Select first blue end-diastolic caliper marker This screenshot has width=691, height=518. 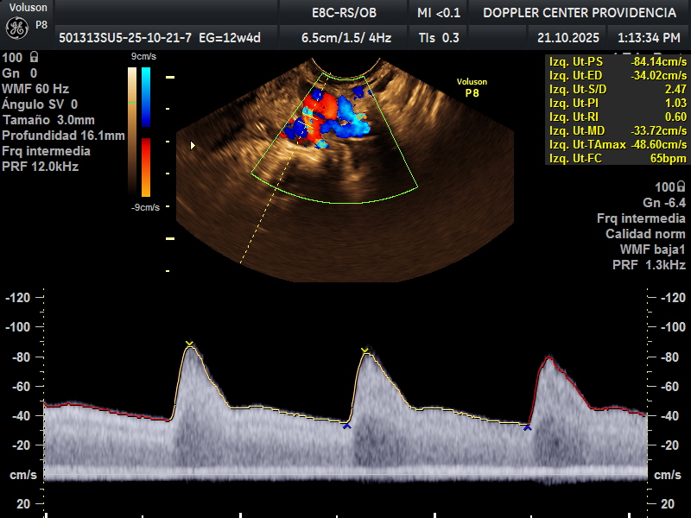tap(346, 426)
